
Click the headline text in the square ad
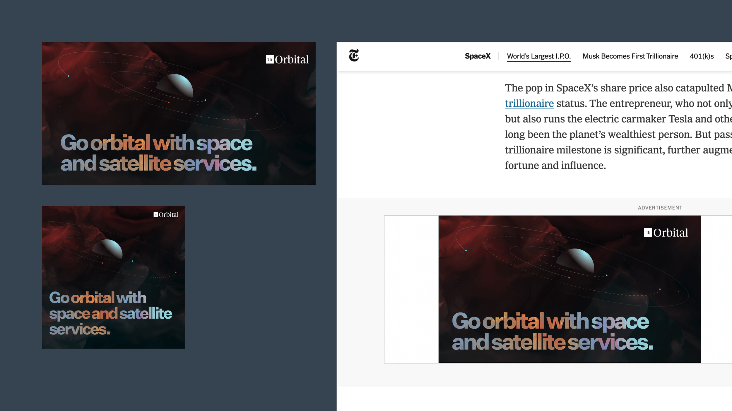[110, 313]
